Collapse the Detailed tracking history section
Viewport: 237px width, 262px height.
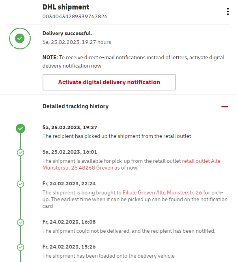pos(225,107)
